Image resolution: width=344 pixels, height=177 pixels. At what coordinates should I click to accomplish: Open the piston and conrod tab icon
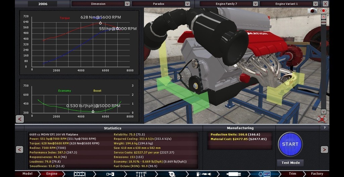(110, 174)
